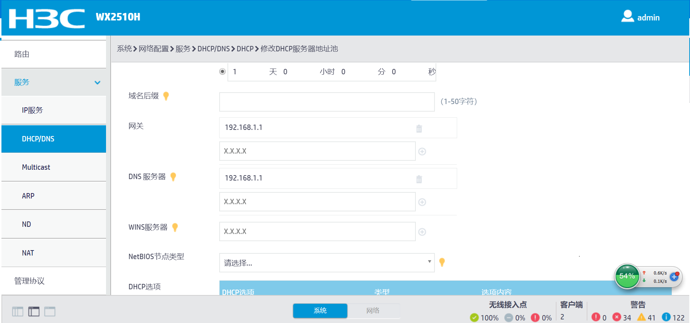Delete the 192.168.1.1 DNS server entry
The height and width of the screenshot is (323, 690).
pyautogui.click(x=419, y=179)
